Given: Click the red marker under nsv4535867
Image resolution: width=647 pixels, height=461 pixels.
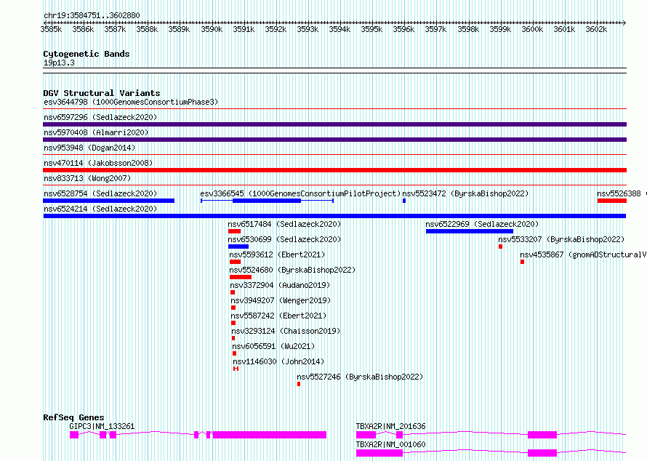Looking at the screenshot, I should pyautogui.click(x=523, y=262).
